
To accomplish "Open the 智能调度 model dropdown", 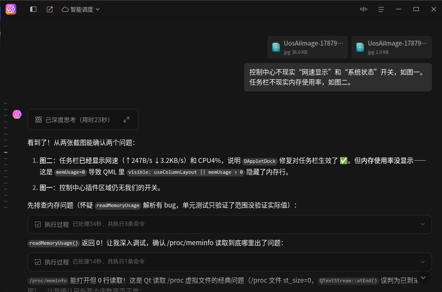I will coord(81,9).
